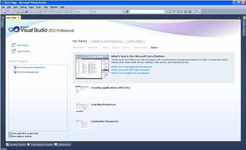Screen dimensions: 246x150
Task: Open the Tools menu
Action: (x=38, y=7)
